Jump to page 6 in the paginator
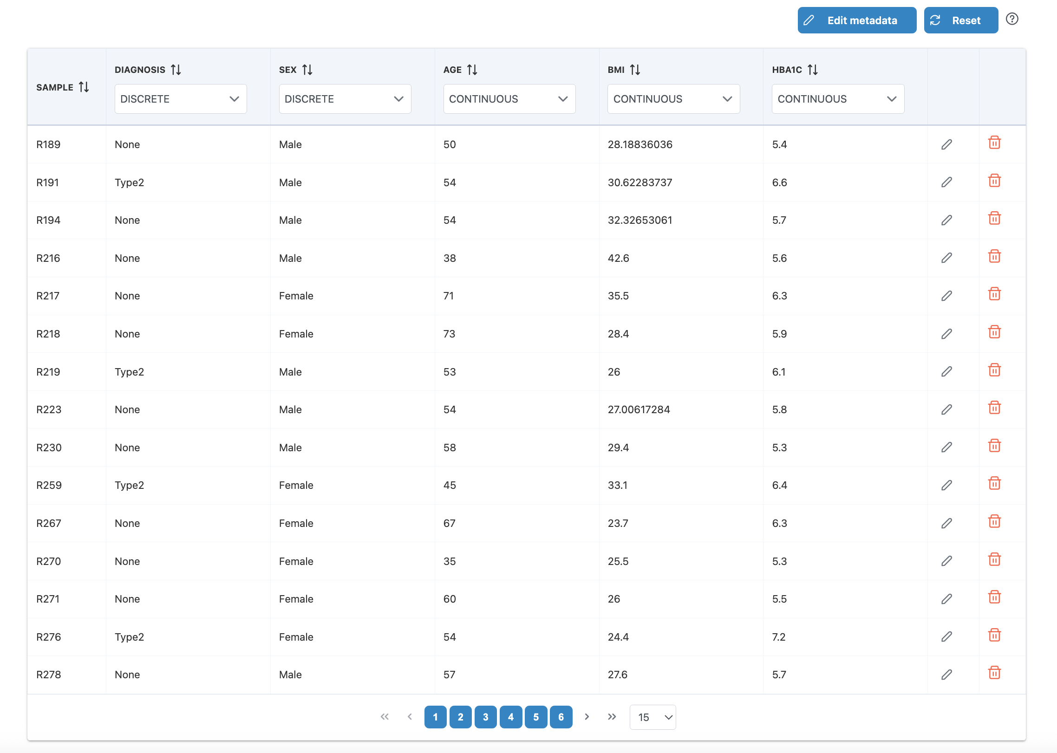 [x=561, y=717]
